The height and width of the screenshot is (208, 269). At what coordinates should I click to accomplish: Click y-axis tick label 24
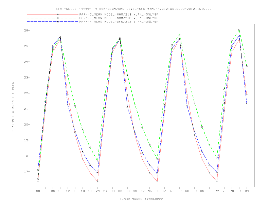click(x=26, y=62)
